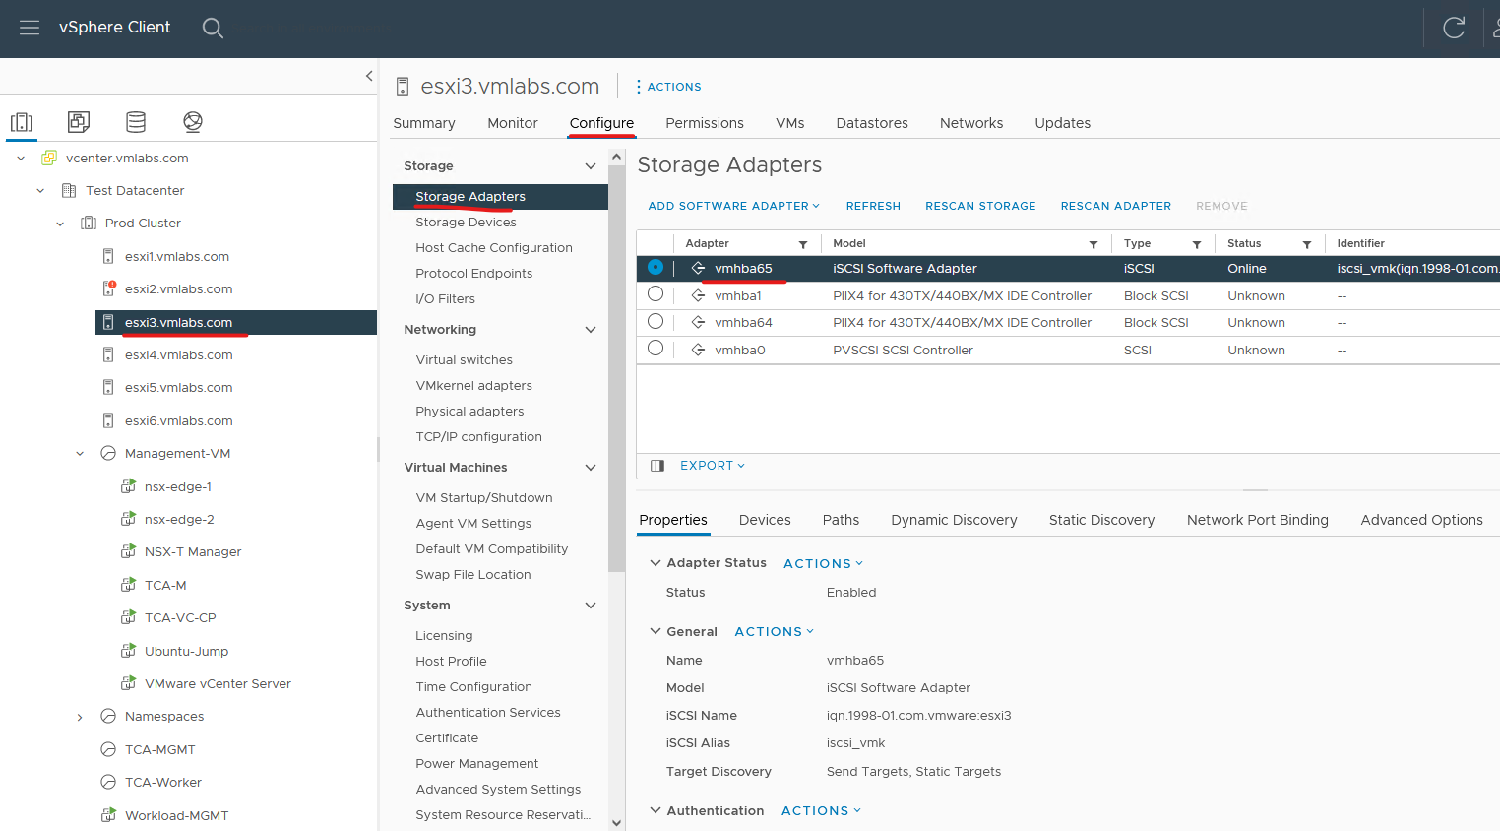Expand the Namespaces tree node
The width and height of the screenshot is (1500, 831).
pos(80,717)
